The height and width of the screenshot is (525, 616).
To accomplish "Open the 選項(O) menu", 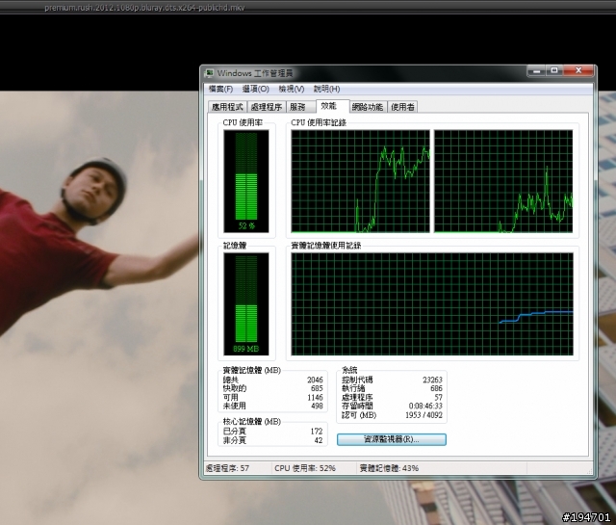I will pos(255,89).
